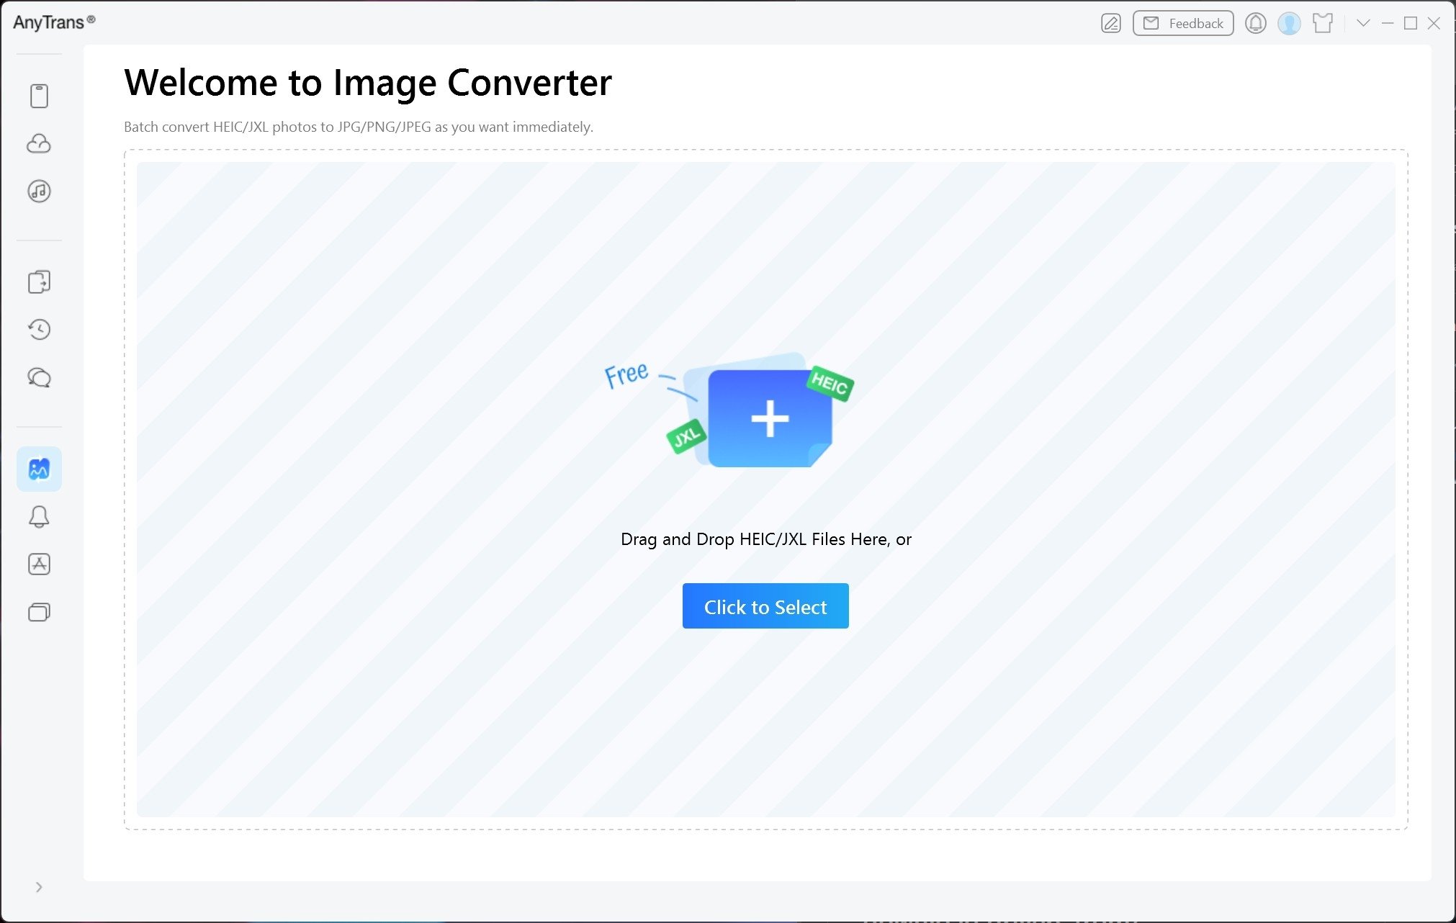The image size is (1456, 923).
Task: Open Social Messages chat bubble icon
Action: click(39, 378)
